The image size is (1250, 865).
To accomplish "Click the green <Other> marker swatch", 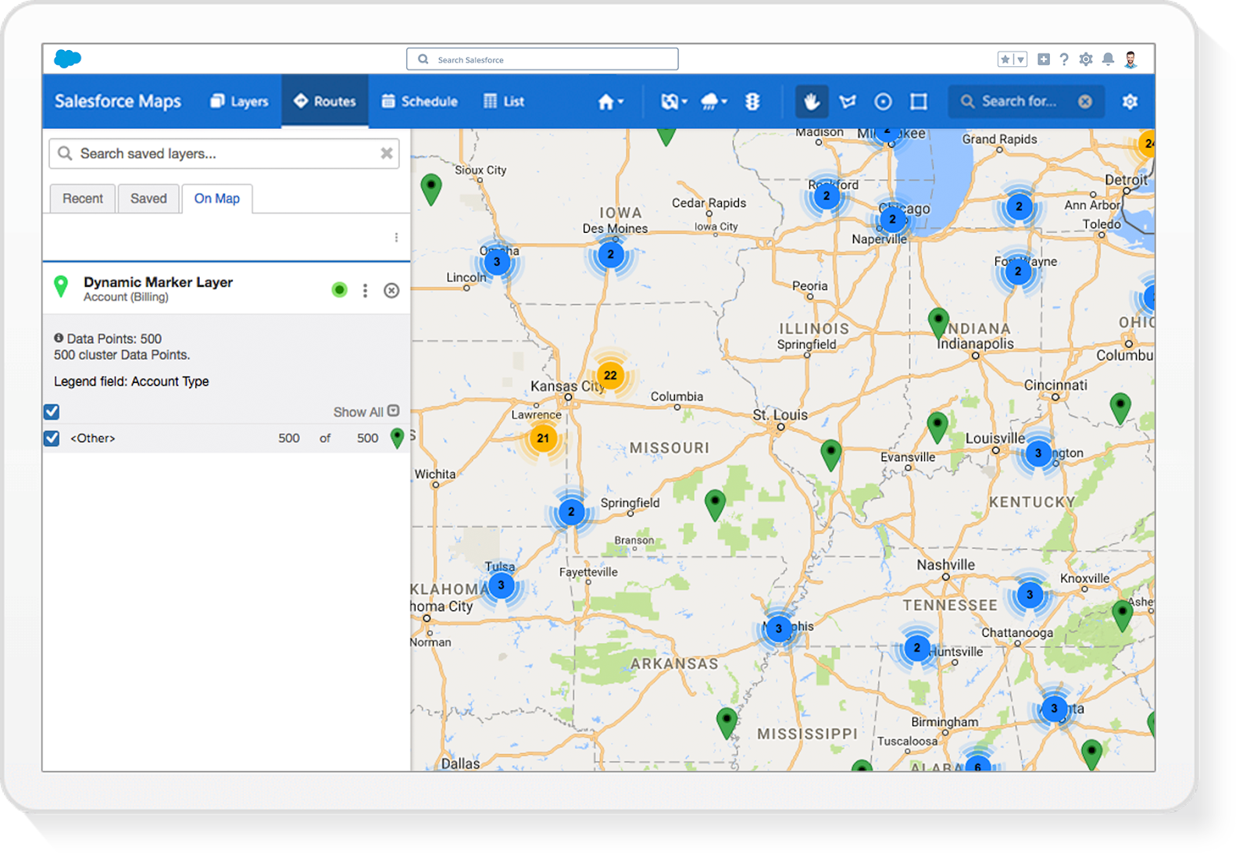I will click(x=398, y=438).
